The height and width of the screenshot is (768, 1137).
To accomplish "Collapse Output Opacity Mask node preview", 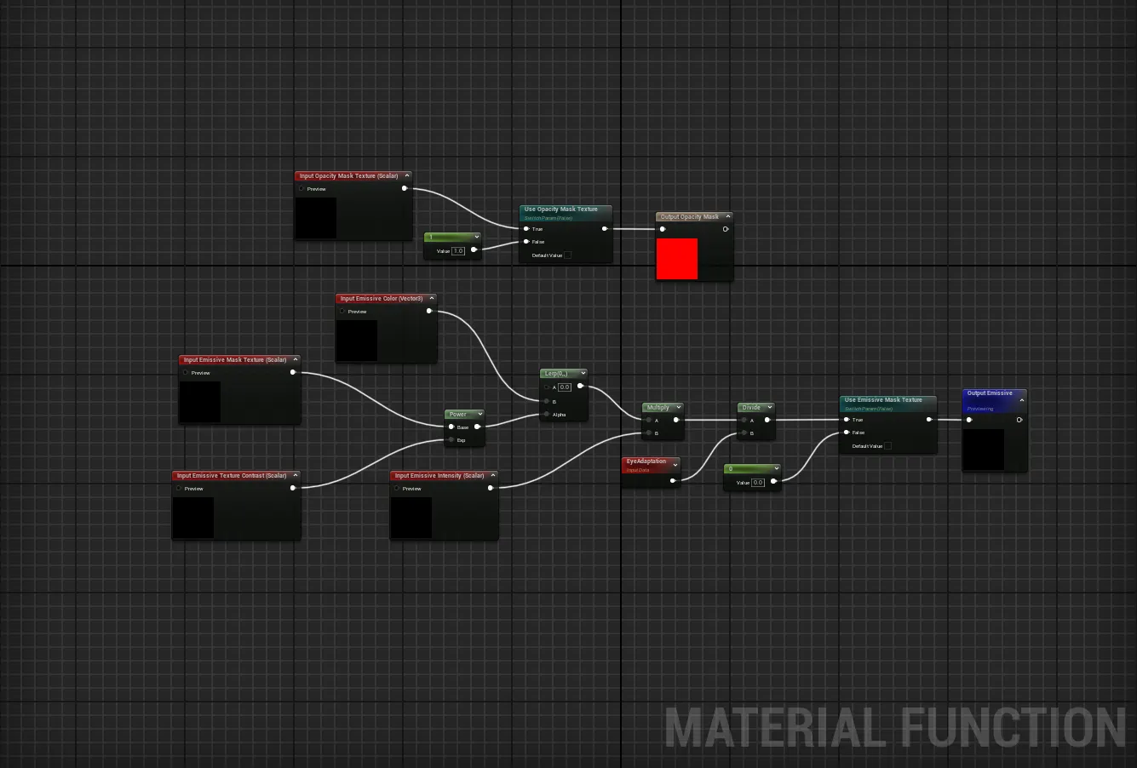I will pos(727,217).
